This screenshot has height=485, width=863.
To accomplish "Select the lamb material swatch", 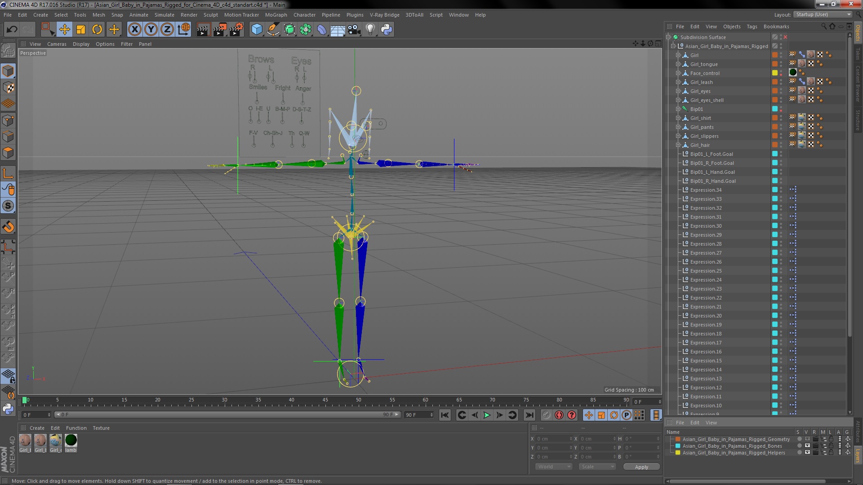I will point(71,441).
